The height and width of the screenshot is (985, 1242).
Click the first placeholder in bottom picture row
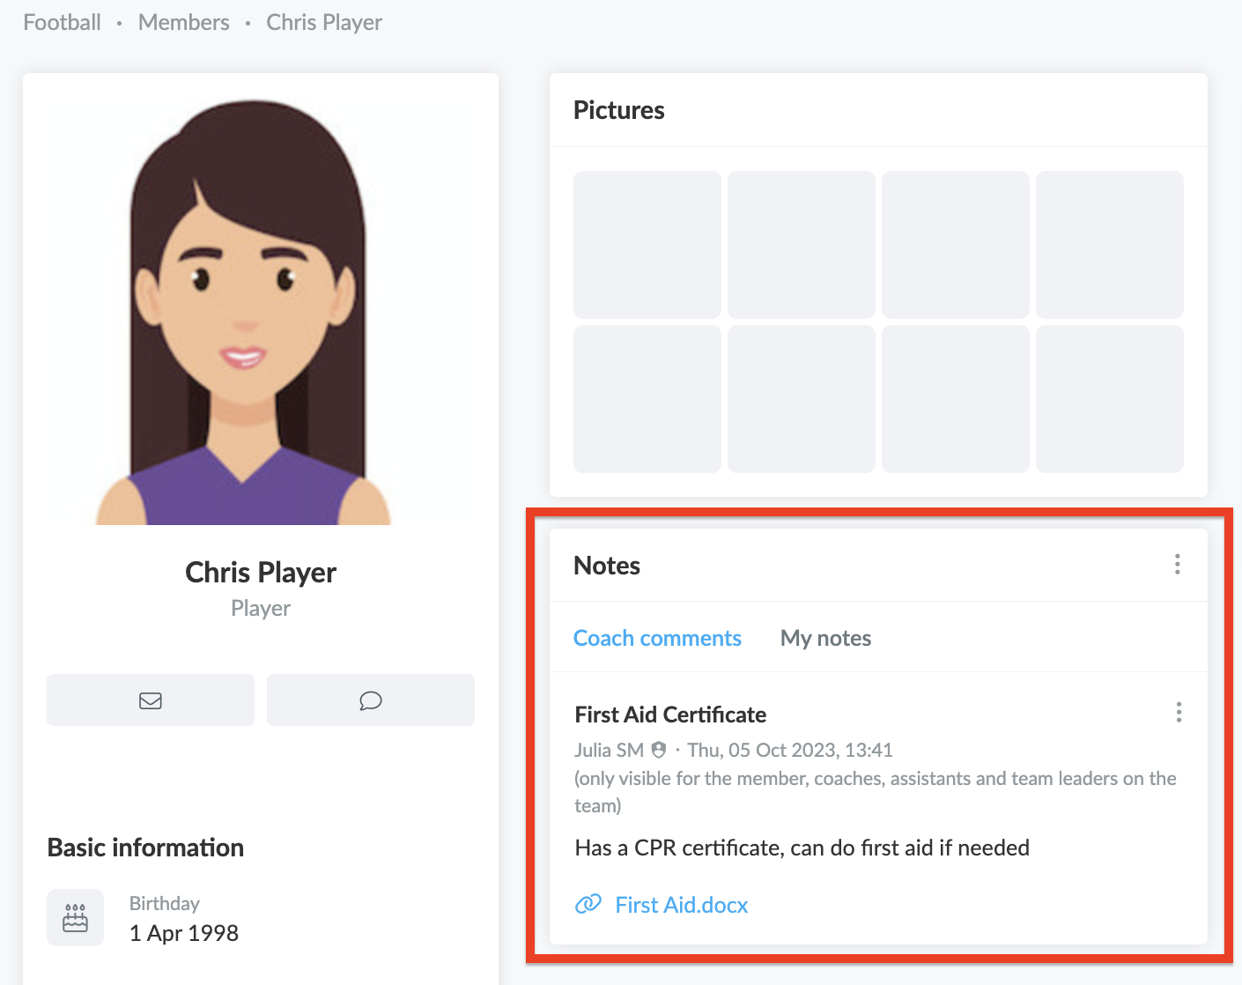click(647, 399)
